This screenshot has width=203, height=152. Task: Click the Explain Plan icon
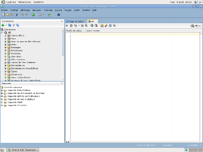pos(75,25)
